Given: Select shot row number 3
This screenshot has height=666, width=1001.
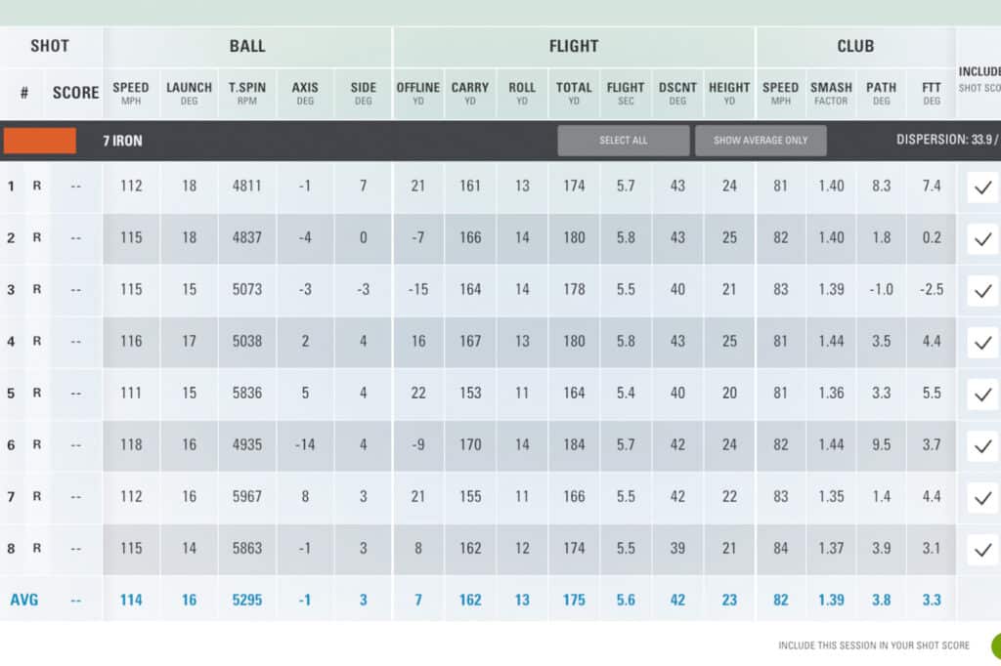Looking at the screenshot, I should tap(11, 290).
